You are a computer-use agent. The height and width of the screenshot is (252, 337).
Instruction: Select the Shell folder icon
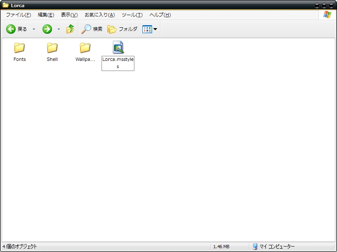52,47
